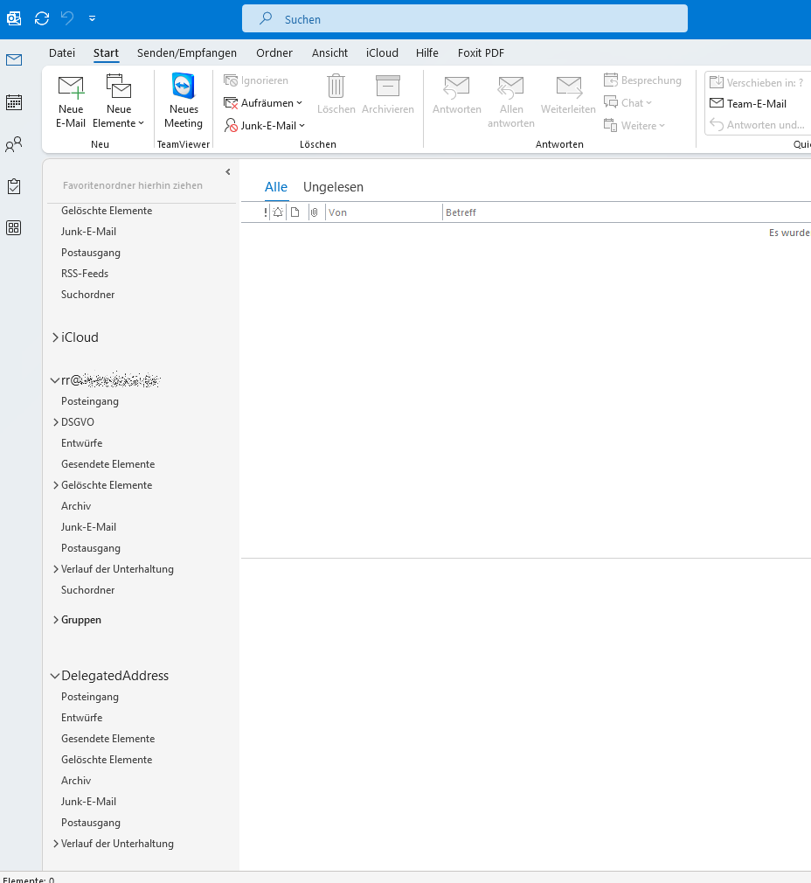811x883 pixels.
Task: Sort messages by Betreff column header
Action: point(461,212)
